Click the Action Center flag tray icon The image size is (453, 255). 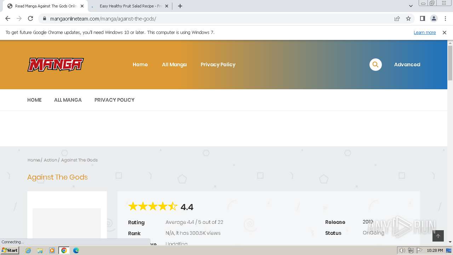pyautogui.click(x=419, y=250)
